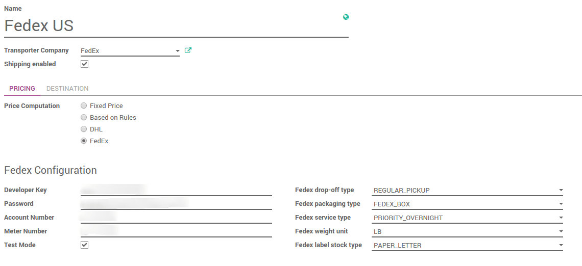This screenshot has height=266, width=582.
Task: Toggle the Shipping enabled checkbox
Action: tap(85, 64)
